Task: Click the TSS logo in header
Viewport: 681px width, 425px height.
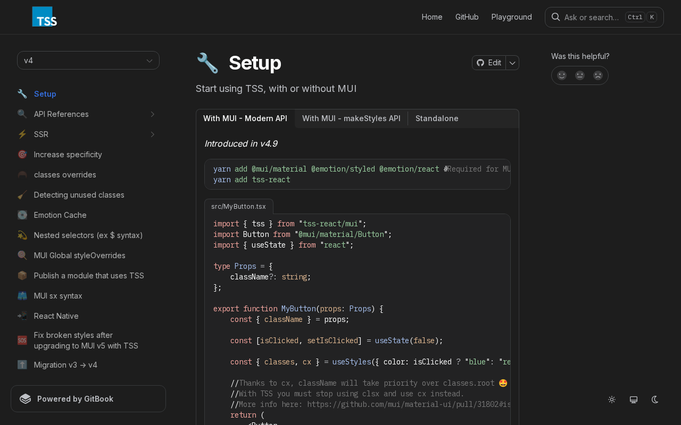Action: [44, 16]
